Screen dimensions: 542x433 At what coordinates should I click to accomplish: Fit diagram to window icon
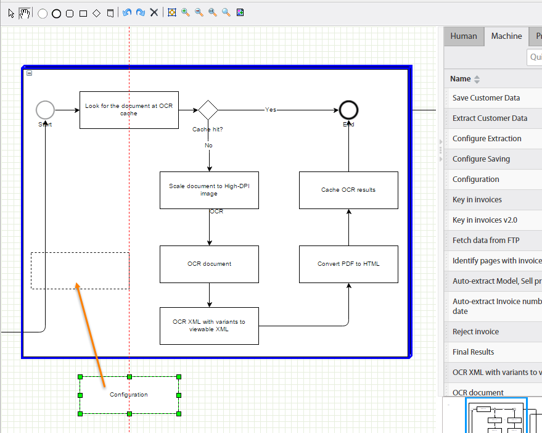point(172,13)
